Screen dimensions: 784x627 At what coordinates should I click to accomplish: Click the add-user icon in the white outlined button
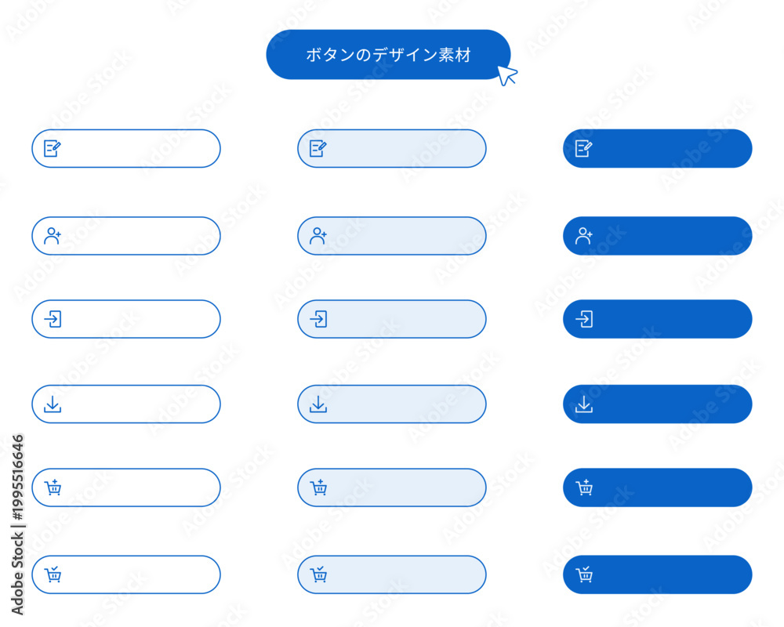[53, 236]
